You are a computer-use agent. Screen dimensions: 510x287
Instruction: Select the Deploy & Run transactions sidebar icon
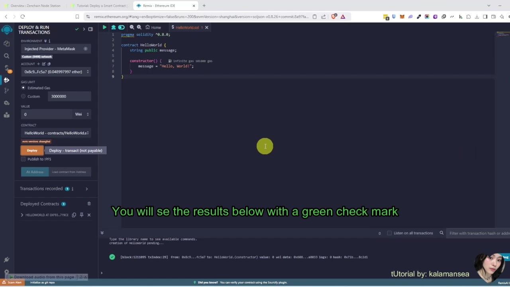coord(6,80)
